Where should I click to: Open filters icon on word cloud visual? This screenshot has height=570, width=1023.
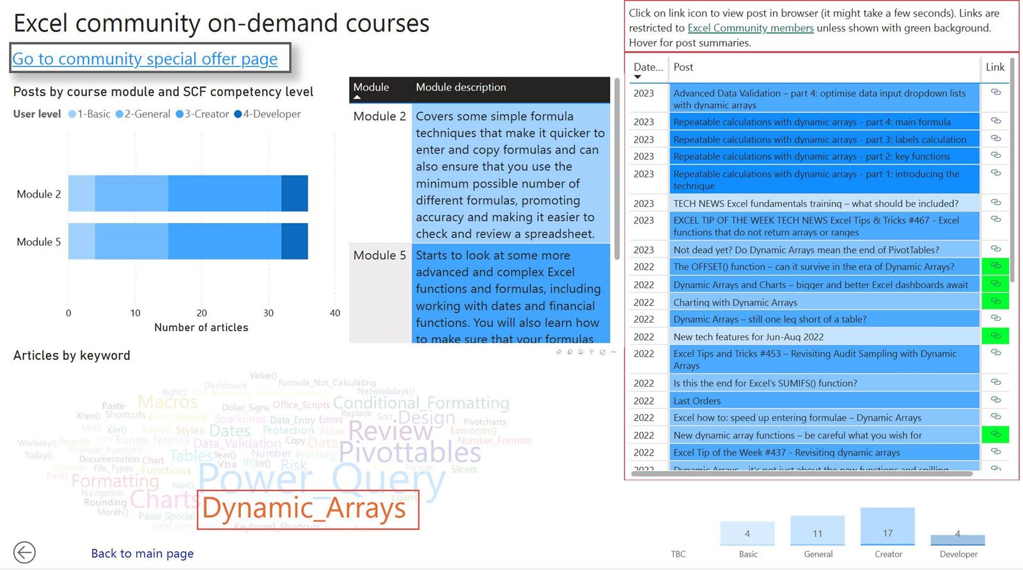(x=591, y=352)
